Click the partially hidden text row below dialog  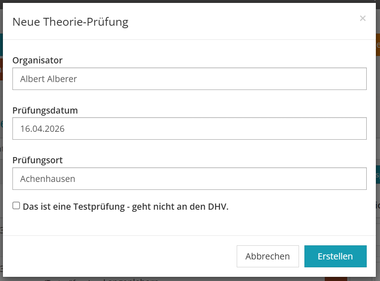point(125,279)
